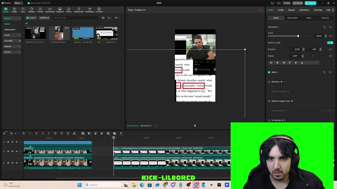Switch to the Audio tab in inspector
337x189 pixels.
coord(281,10)
